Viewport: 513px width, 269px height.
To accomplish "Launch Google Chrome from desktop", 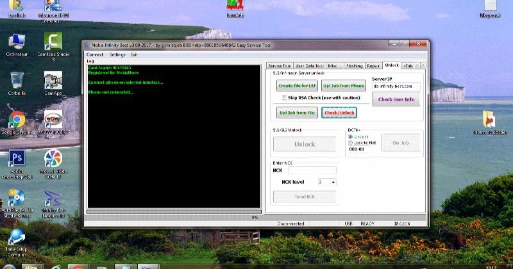I will [x=17, y=123].
